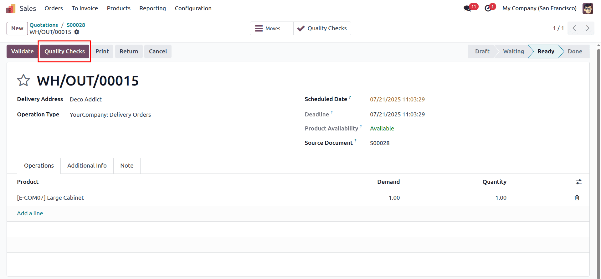Click the Deadline help question mark
601x279 pixels.
332,112
